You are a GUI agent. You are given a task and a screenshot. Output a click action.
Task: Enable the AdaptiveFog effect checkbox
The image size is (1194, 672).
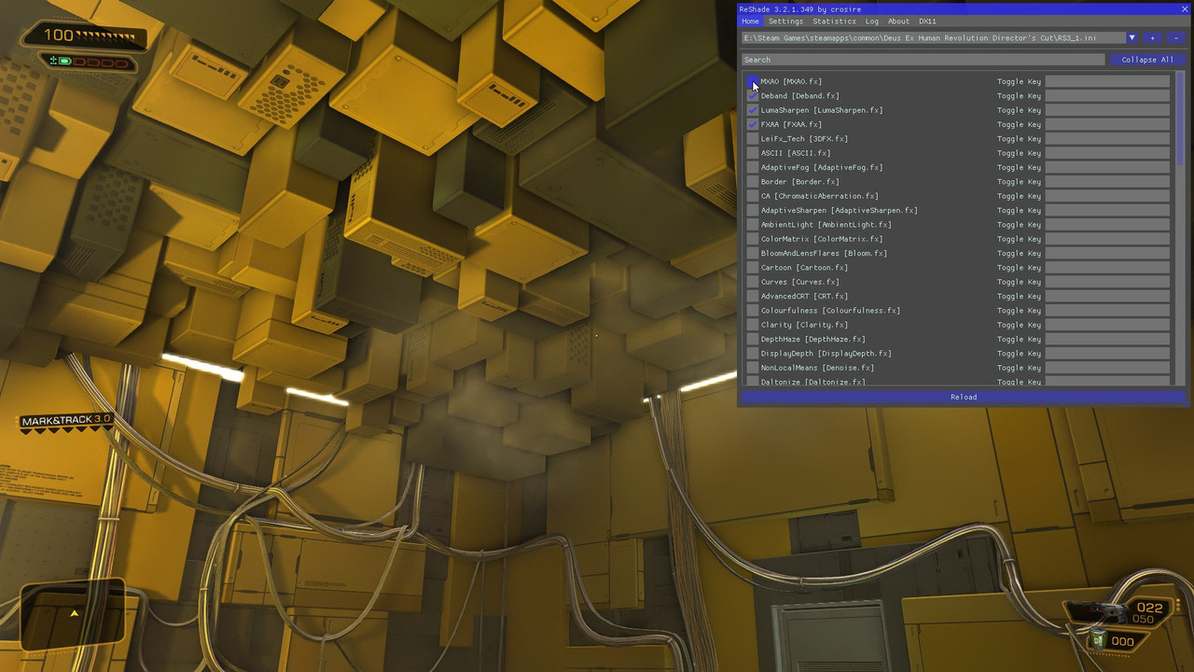click(753, 167)
